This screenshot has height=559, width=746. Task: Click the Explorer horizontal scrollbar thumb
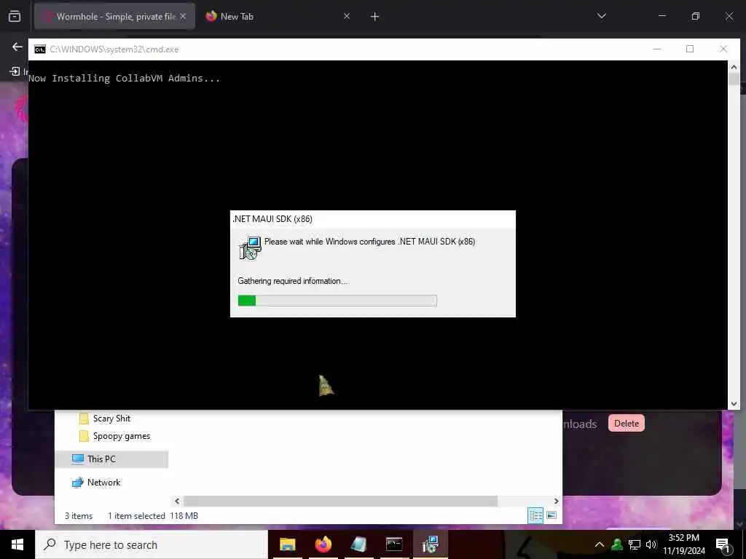tap(341, 501)
